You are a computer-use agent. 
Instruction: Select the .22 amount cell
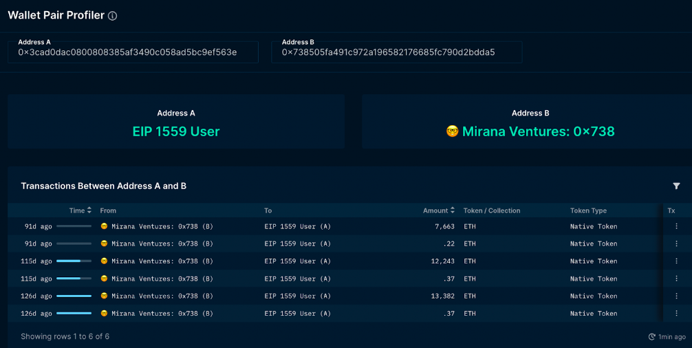click(x=448, y=243)
